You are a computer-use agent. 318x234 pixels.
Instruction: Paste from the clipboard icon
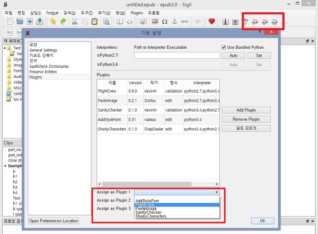(x=94, y=21)
